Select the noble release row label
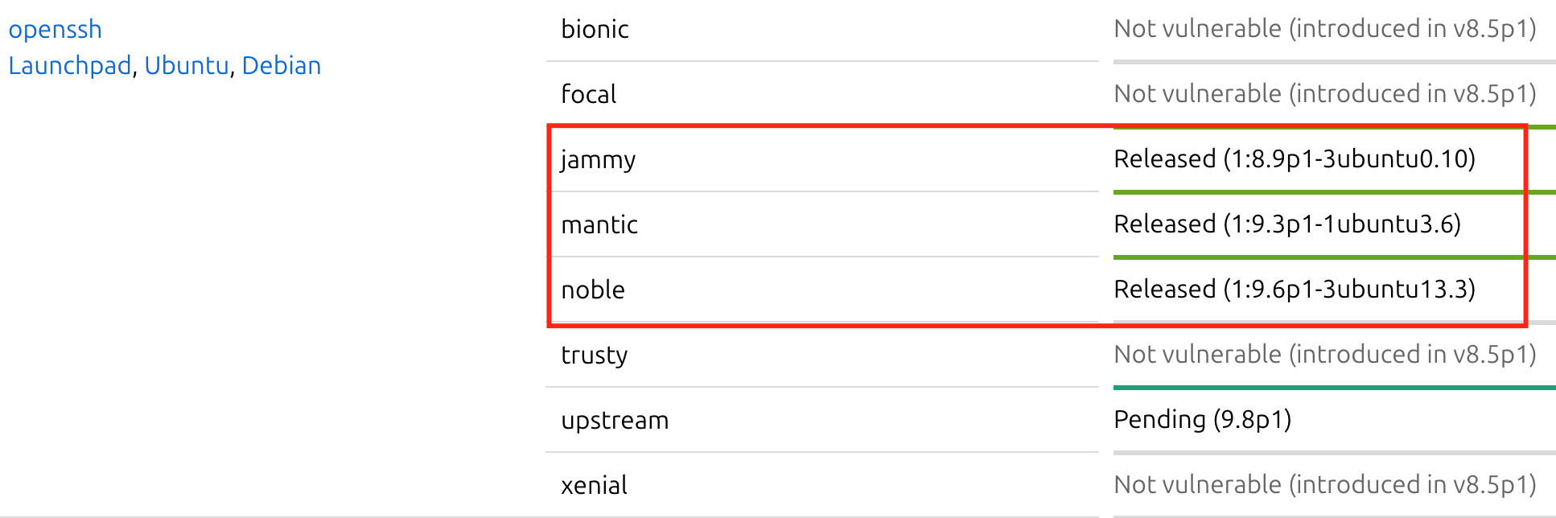Image resolution: width=1556 pixels, height=518 pixels. tap(593, 290)
